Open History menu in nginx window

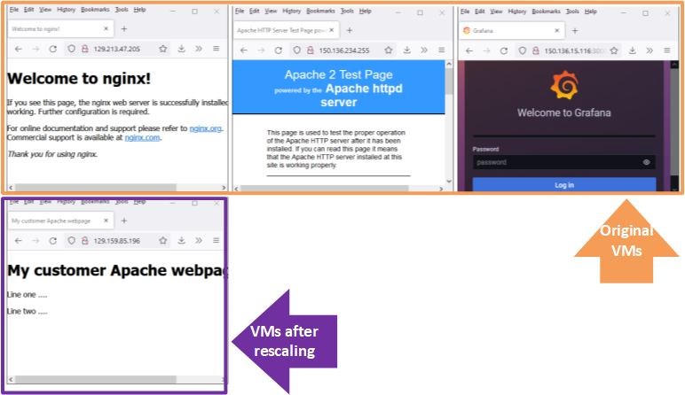[66, 10]
